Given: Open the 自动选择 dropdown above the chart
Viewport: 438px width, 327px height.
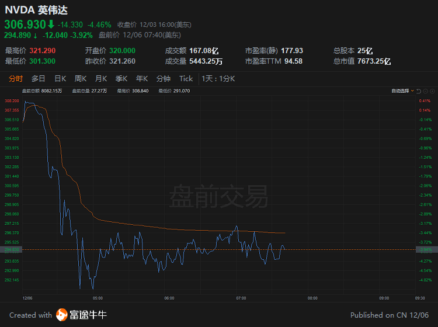Looking at the screenshot, I should [402, 91].
